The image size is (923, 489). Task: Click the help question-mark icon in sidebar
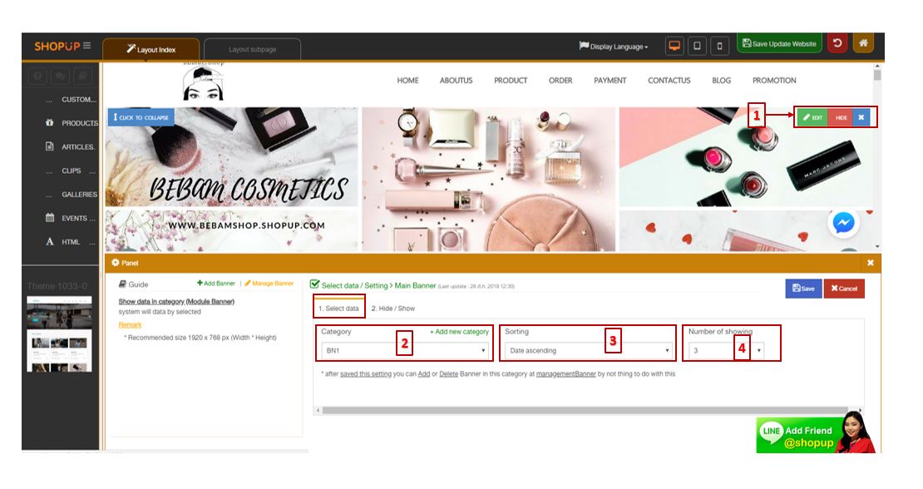[37, 76]
